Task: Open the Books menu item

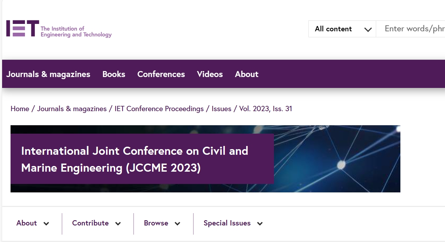Action: [x=114, y=74]
